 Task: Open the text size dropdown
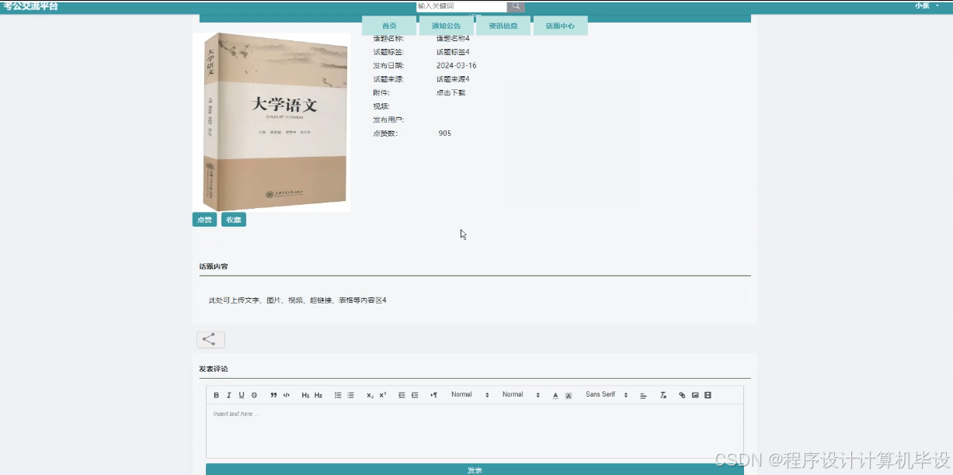pyautogui.click(x=470, y=395)
